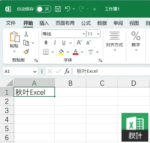Switch to the 开始 (Home) tab
Screen dimensions: 150x143
(28, 23)
